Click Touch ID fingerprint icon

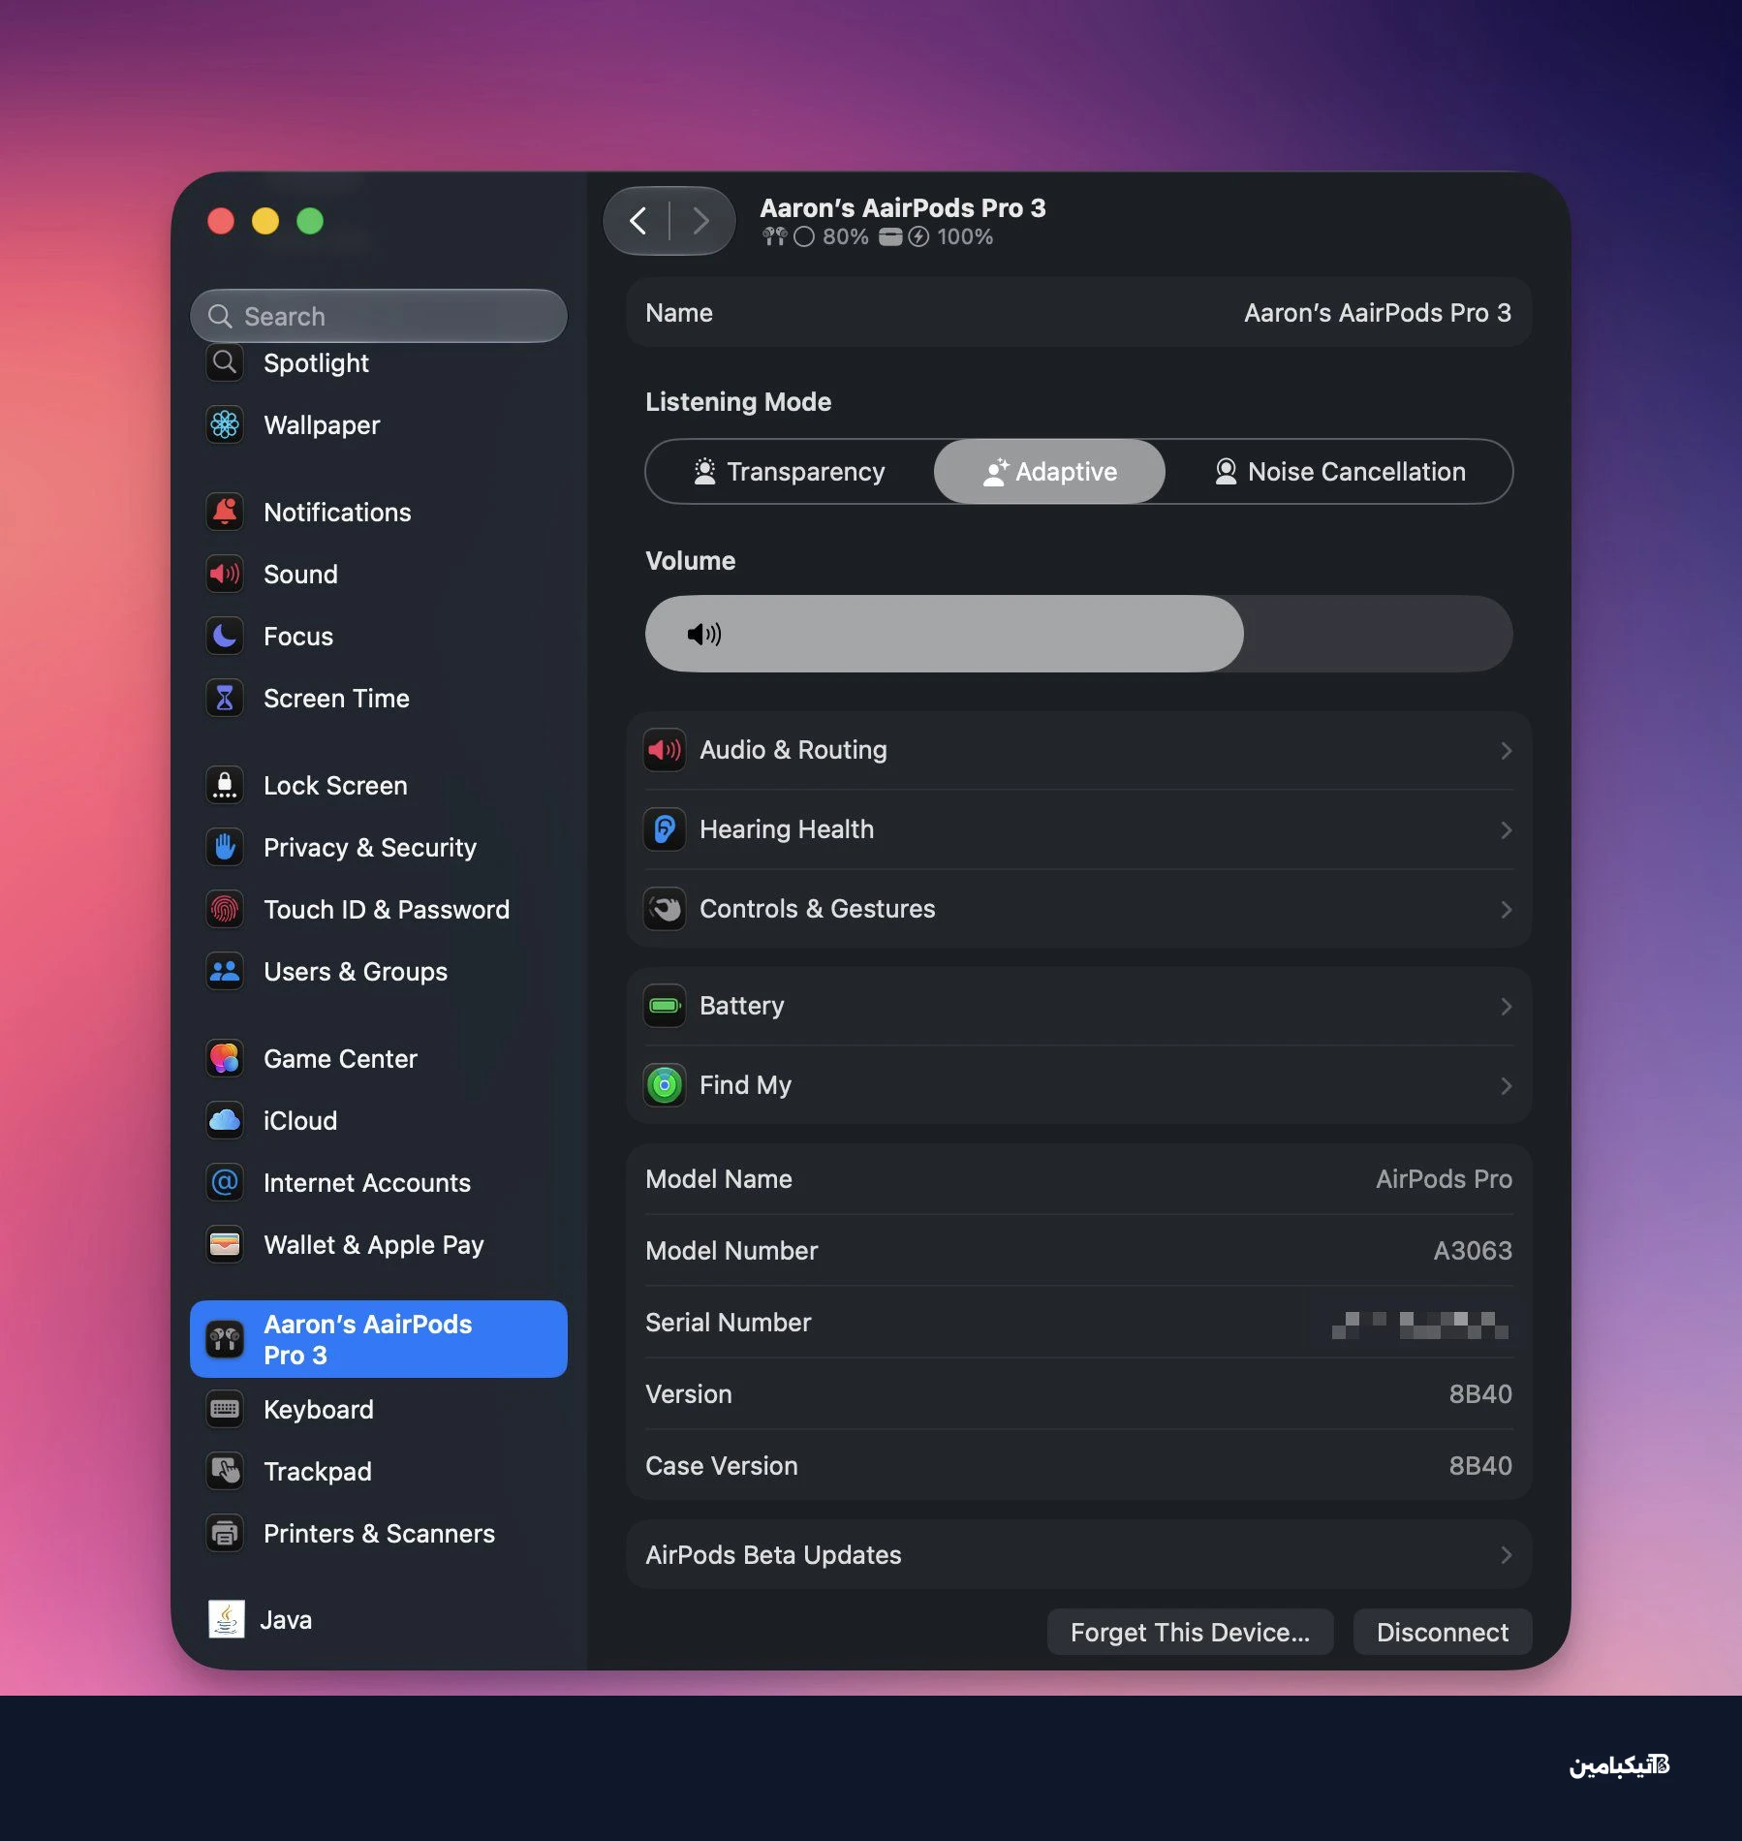pyautogui.click(x=225, y=909)
